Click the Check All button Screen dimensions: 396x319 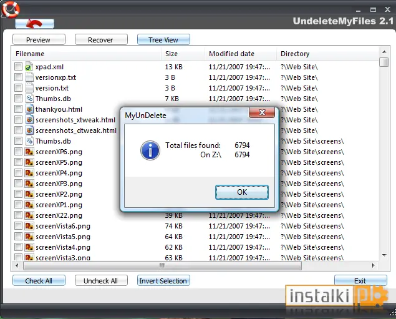(39, 280)
